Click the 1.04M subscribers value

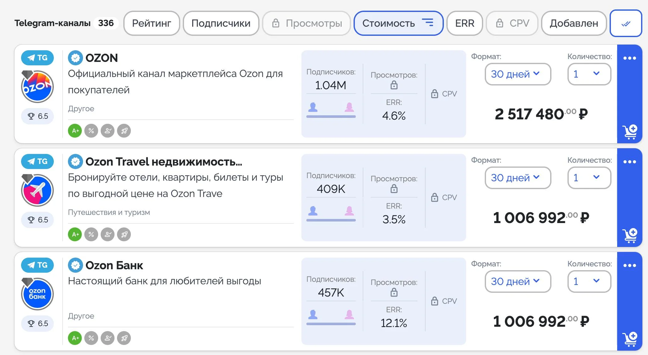(x=331, y=85)
